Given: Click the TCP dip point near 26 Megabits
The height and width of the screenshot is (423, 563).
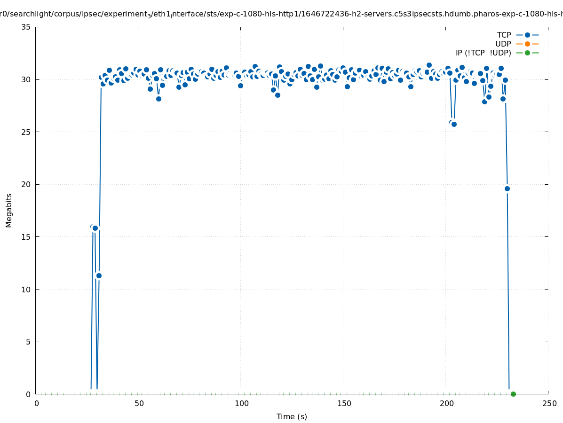Looking at the screenshot, I should point(454,124).
